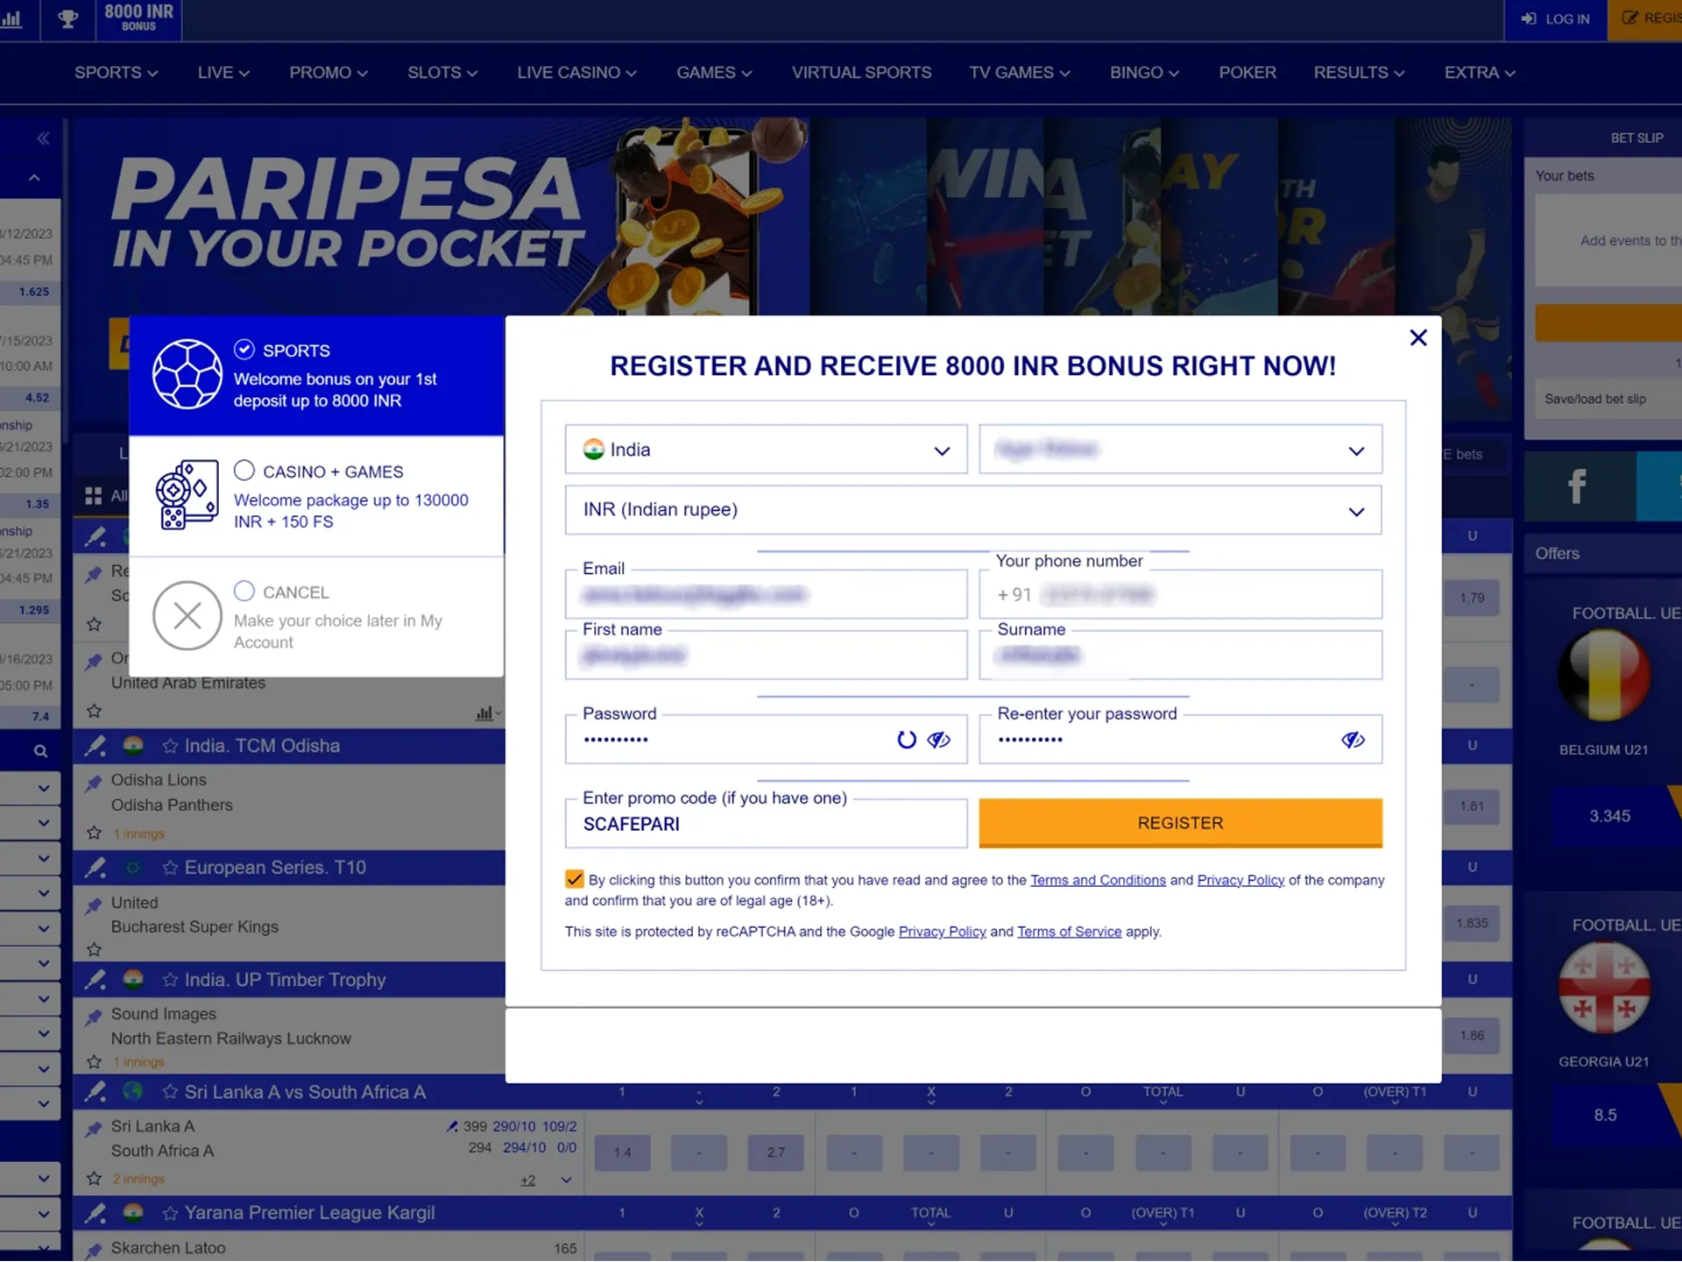
Task: Select odds 2.7 for South Africa A
Action: (776, 1152)
